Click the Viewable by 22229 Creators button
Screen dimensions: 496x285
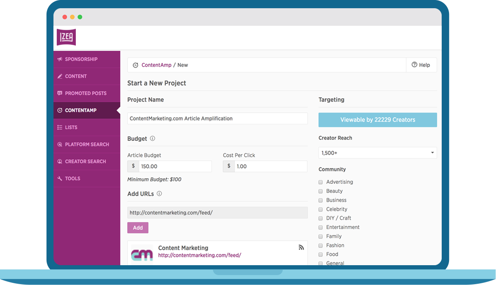(x=377, y=120)
